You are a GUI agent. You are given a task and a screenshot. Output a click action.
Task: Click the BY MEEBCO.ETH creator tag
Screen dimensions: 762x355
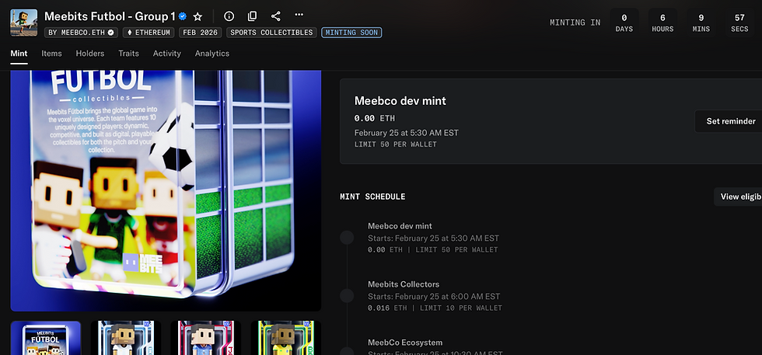coord(81,33)
